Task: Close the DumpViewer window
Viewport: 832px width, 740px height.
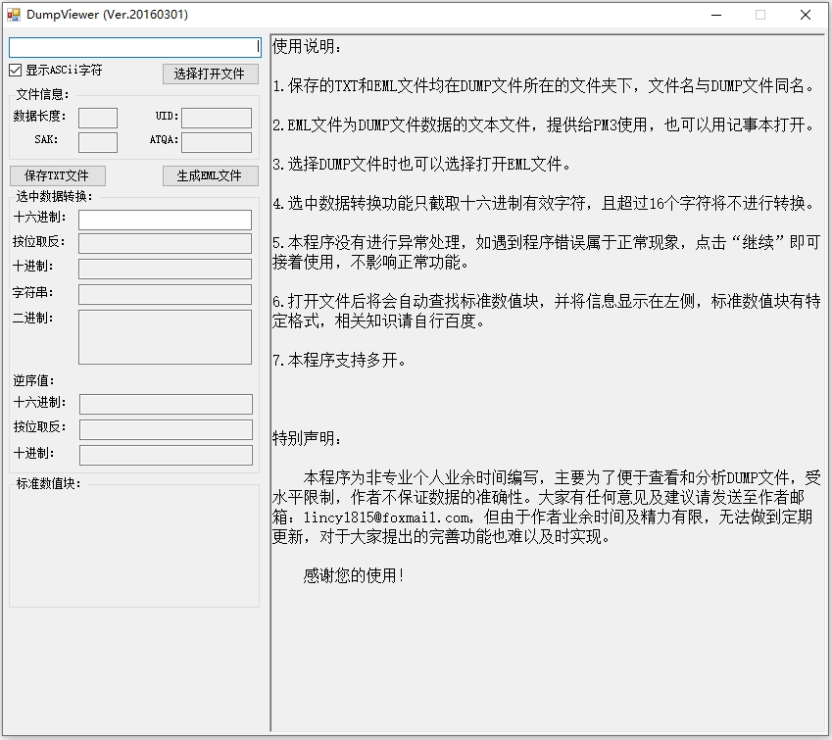Action: pos(806,15)
